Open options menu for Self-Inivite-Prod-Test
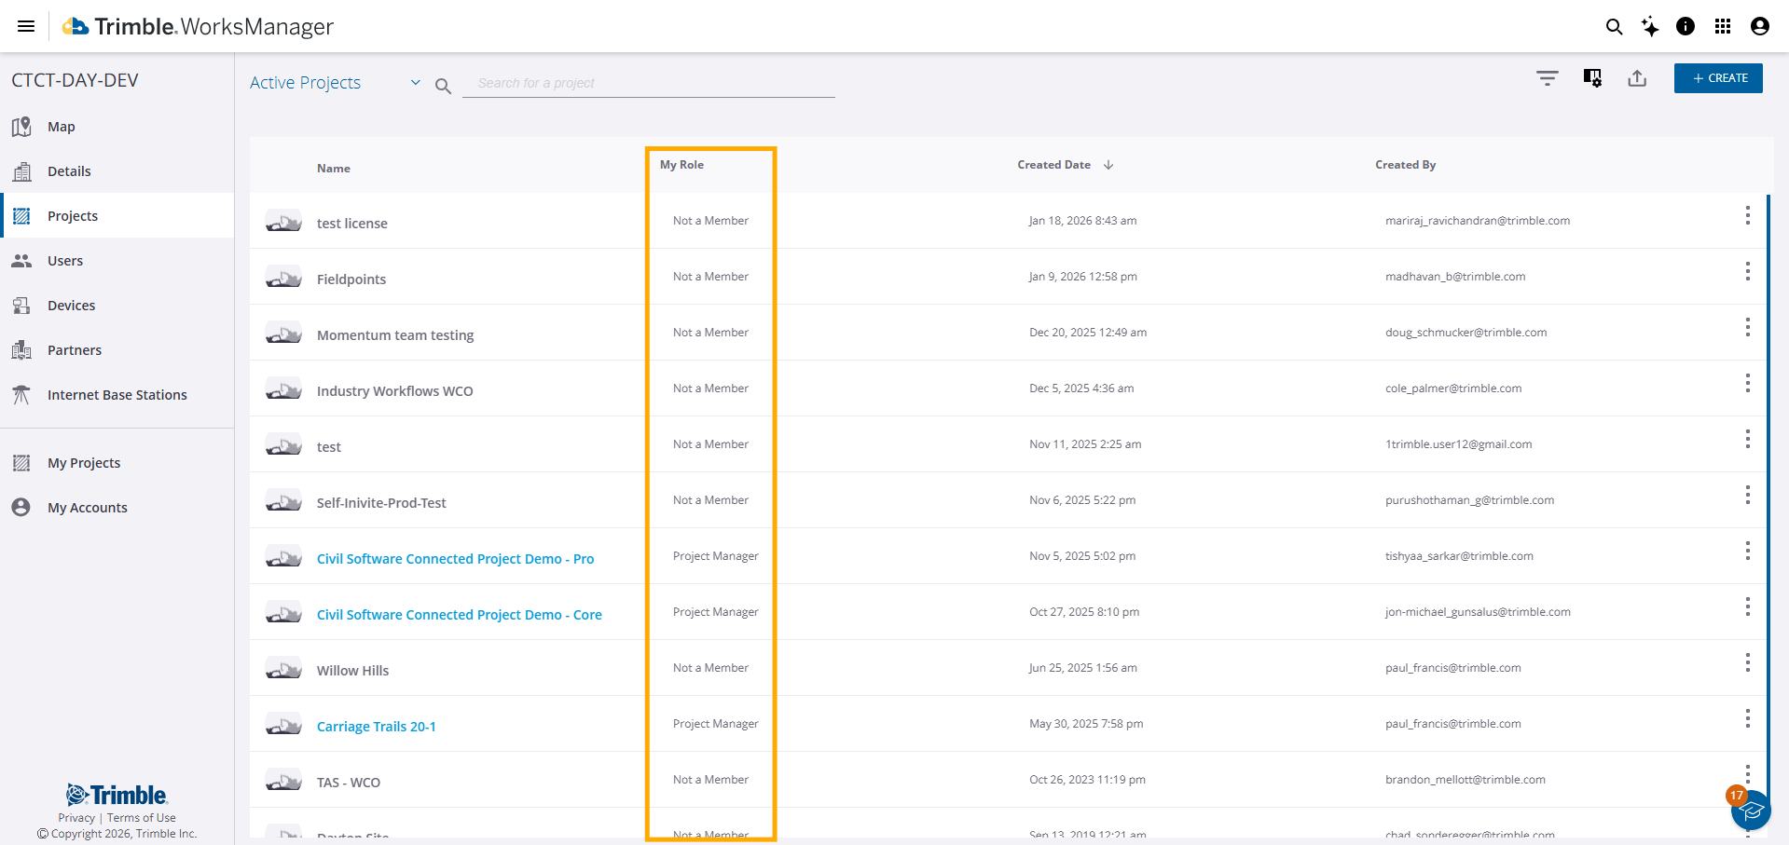 tap(1748, 495)
